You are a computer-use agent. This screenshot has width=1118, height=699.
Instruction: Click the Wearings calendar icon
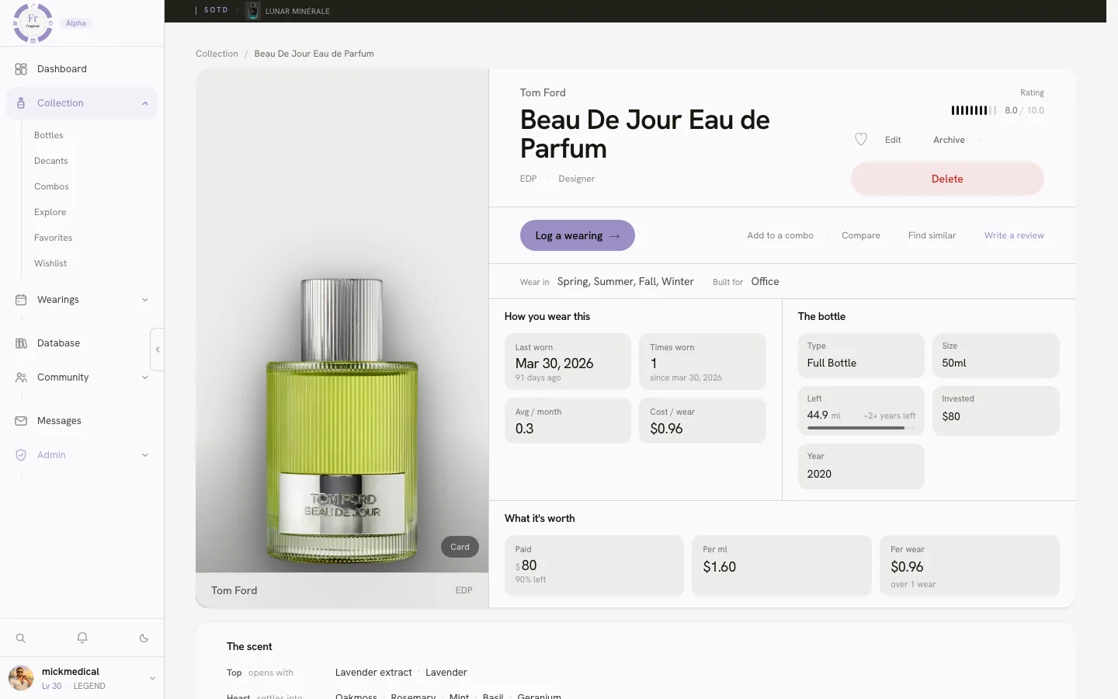click(21, 300)
